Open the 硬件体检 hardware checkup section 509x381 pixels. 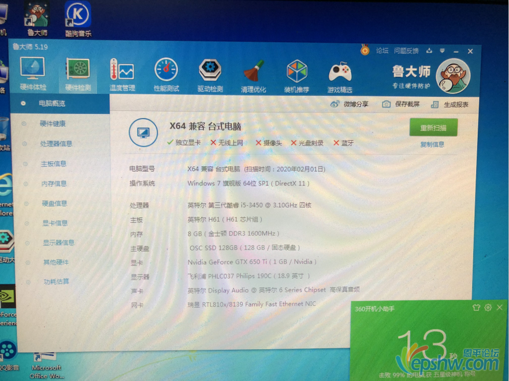[x=32, y=74]
